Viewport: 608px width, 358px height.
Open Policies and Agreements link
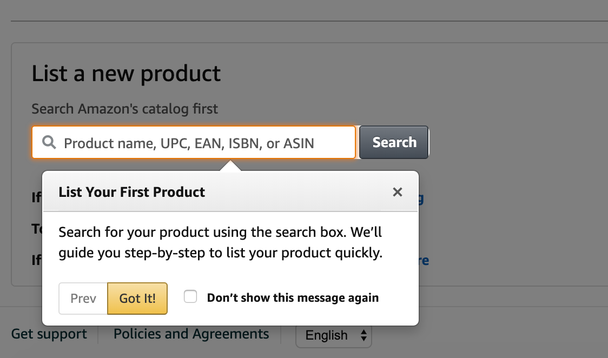click(x=191, y=334)
